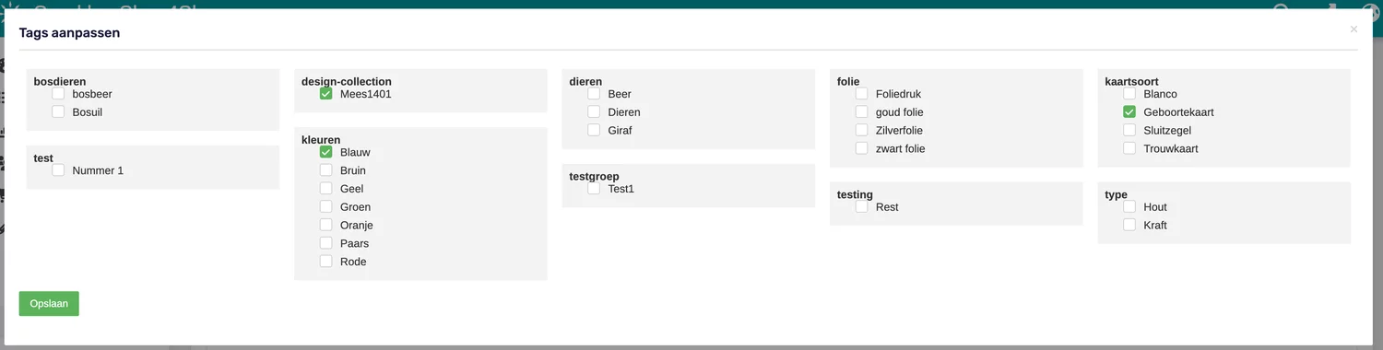This screenshot has width=1383, height=350.
Task: Enable the Giraf tag checkbox
Action: [x=594, y=130]
